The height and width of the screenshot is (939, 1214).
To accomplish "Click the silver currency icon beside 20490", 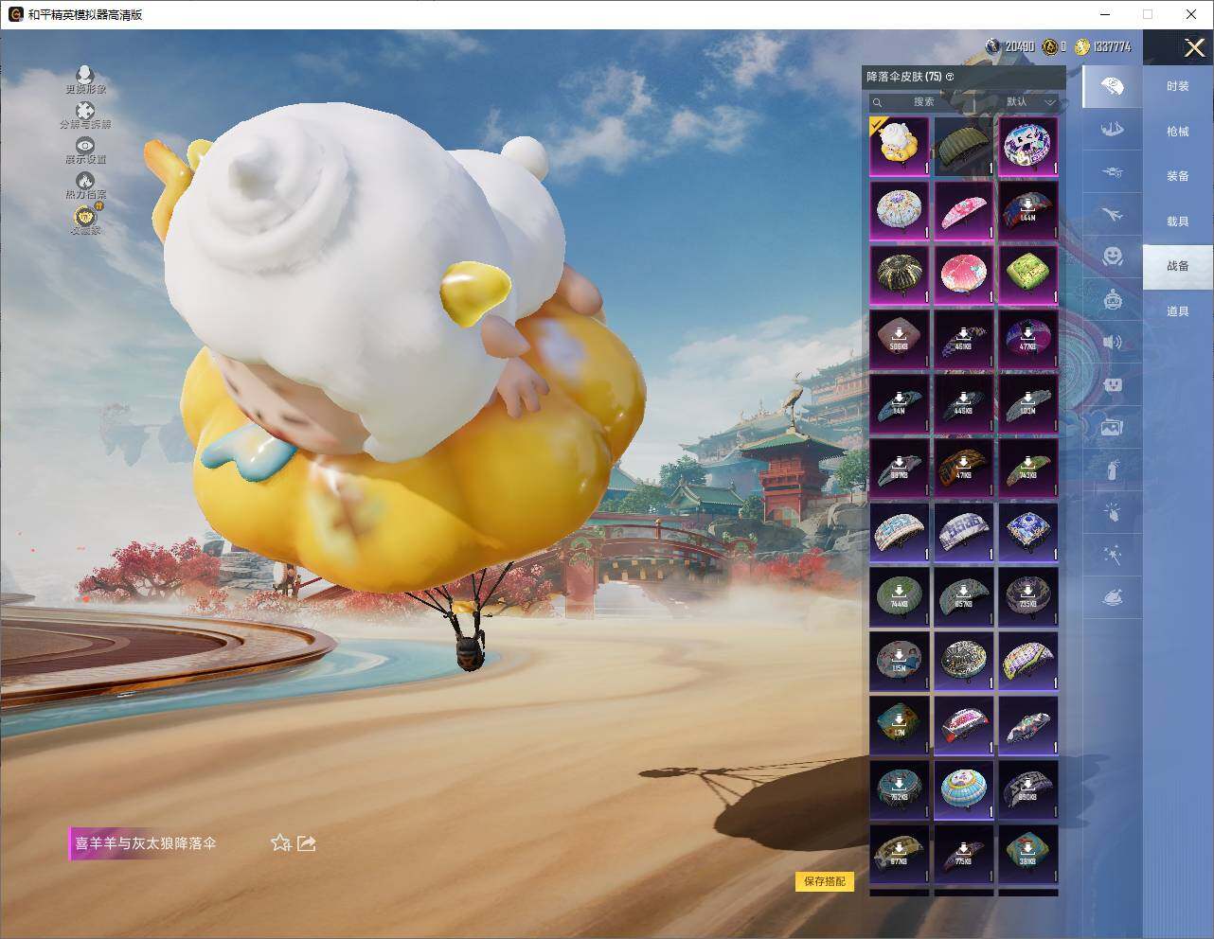I will [x=992, y=46].
